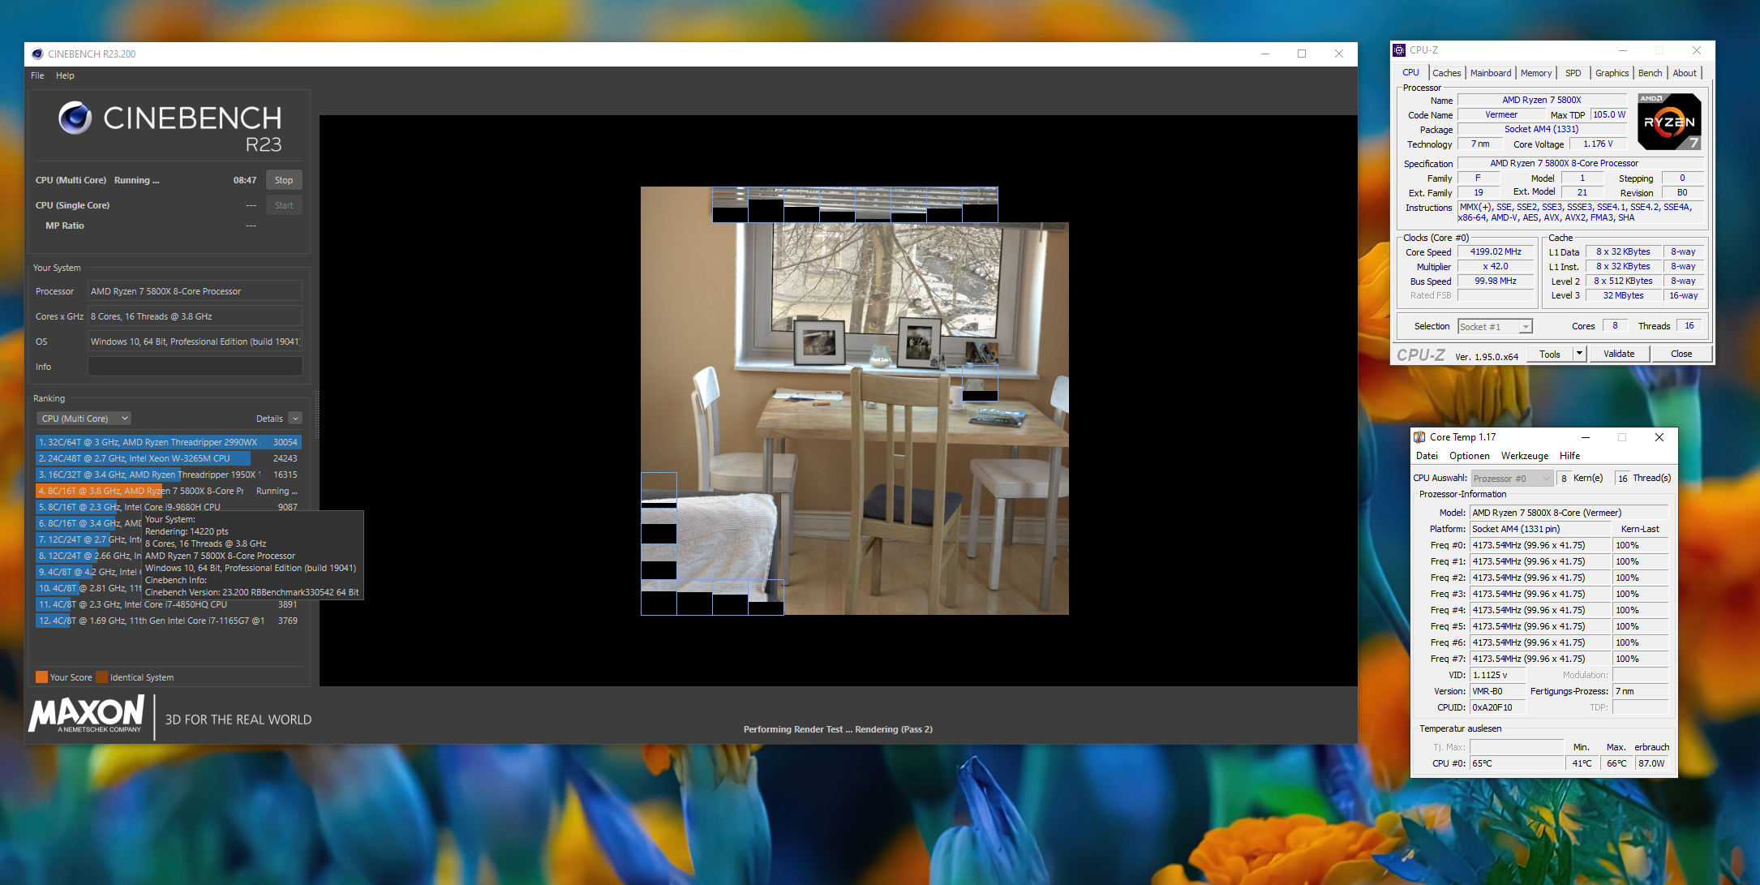Screen dimensions: 1760x885
Task: Click the Core Temp title bar icon
Action: click(x=1419, y=437)
